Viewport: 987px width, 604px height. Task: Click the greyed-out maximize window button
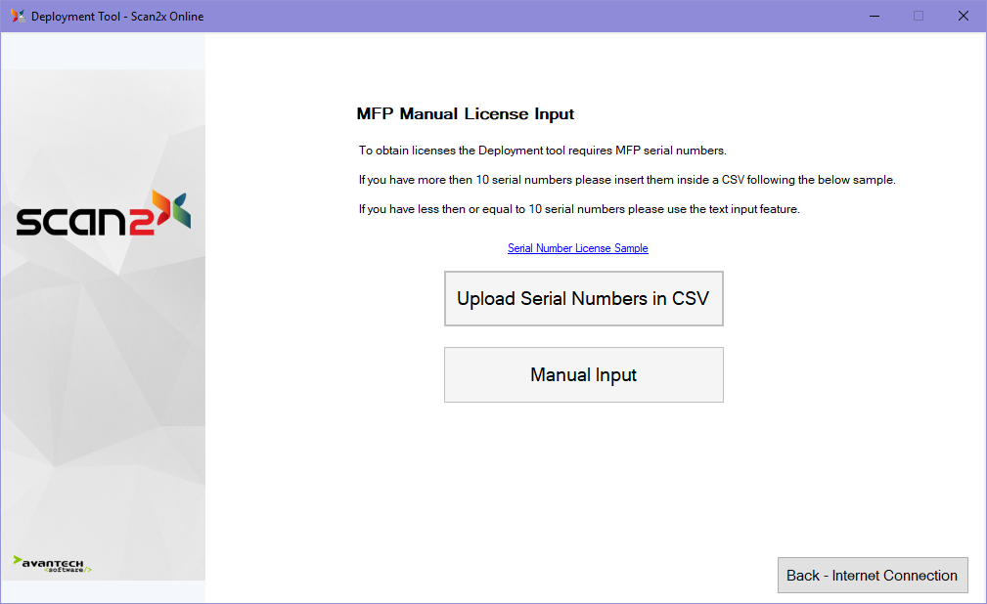pos(918,16)
